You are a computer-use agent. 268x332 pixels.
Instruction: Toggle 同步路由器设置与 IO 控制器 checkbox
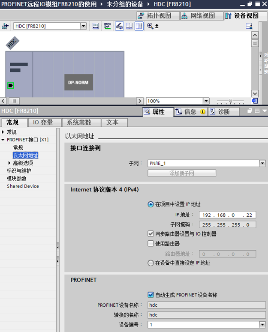click(151, 234)
